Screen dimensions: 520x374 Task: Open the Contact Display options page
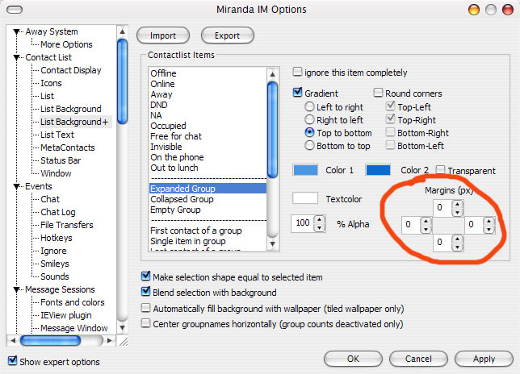pos(70,70)
